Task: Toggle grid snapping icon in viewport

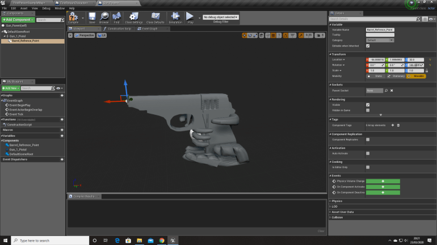Action: click(x=274, y=35)
